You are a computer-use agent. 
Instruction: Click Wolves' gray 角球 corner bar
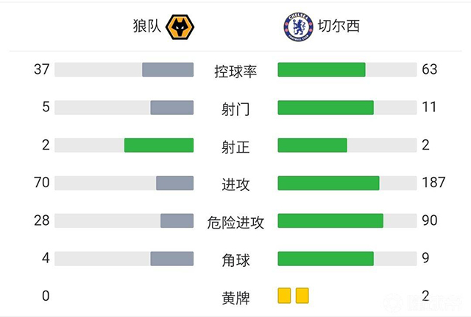[x=172, y=258]
